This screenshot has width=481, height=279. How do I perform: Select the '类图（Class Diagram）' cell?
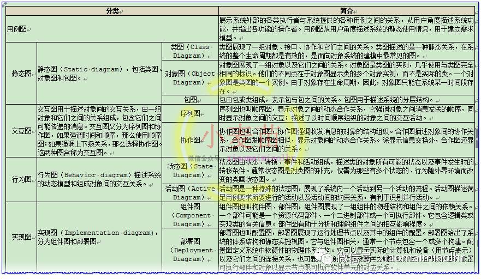tap(190, 51)
